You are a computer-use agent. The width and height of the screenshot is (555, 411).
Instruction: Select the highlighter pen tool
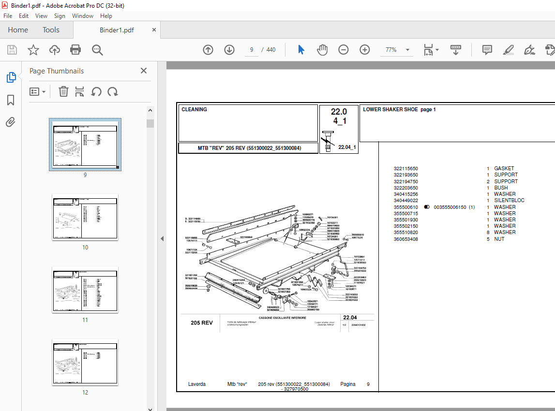pos(508,50)
